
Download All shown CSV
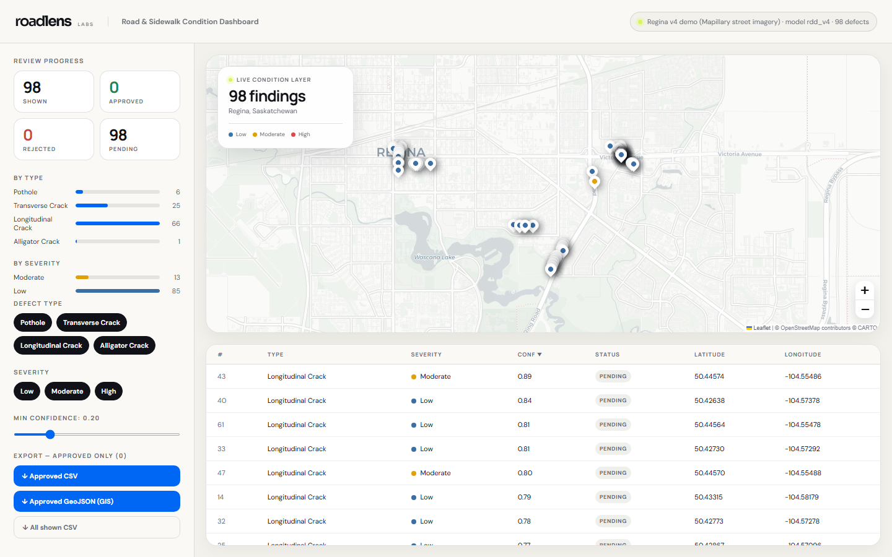[97, 527]
